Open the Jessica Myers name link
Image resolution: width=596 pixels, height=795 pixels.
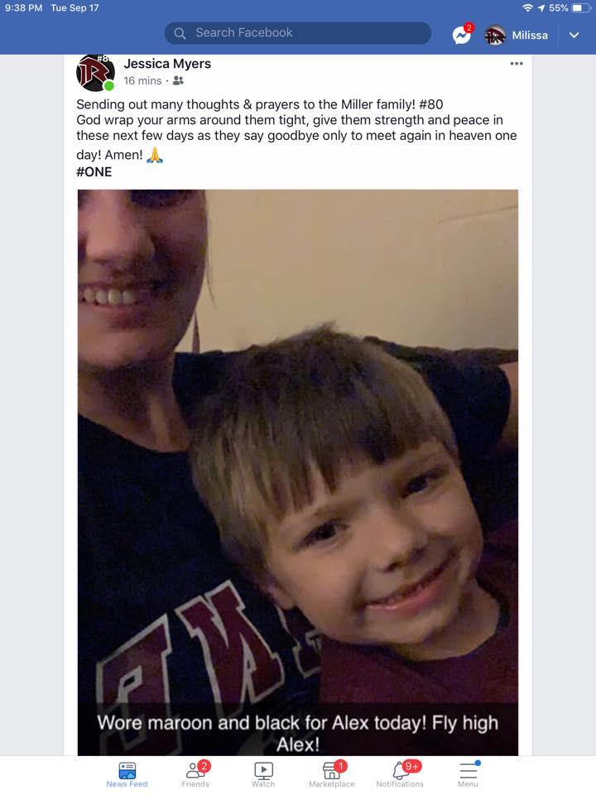(167, 64)
